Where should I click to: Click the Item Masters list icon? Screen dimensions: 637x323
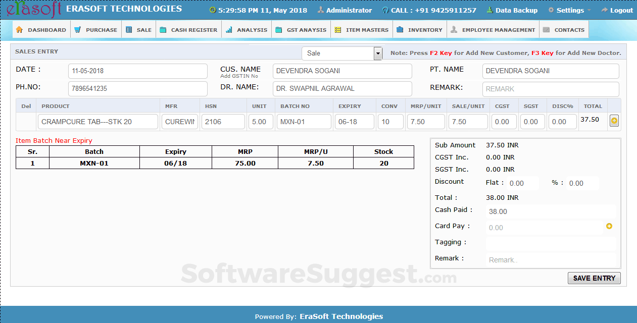coord(337,30)
